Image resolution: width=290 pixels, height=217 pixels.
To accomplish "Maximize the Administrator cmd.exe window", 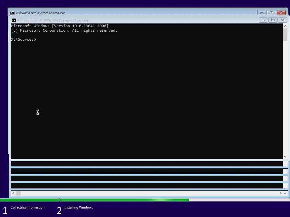I will click(x=273, y=20).
